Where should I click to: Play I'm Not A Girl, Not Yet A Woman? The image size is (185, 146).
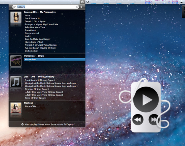pyautogui.click(x=41, y=45)
